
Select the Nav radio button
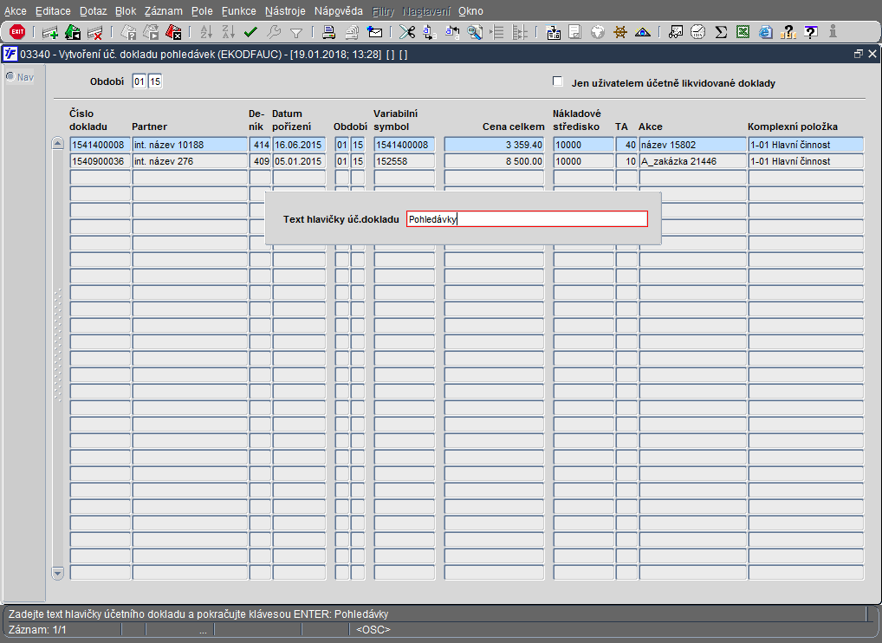(x=10, y=76)
